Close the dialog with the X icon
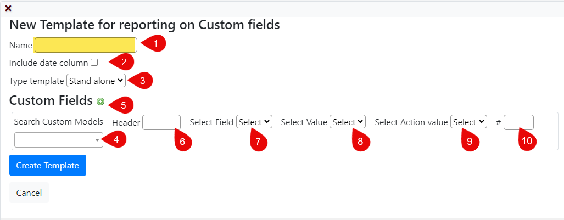The height and width of the screenshot is (220, 564). pos(8,8)
